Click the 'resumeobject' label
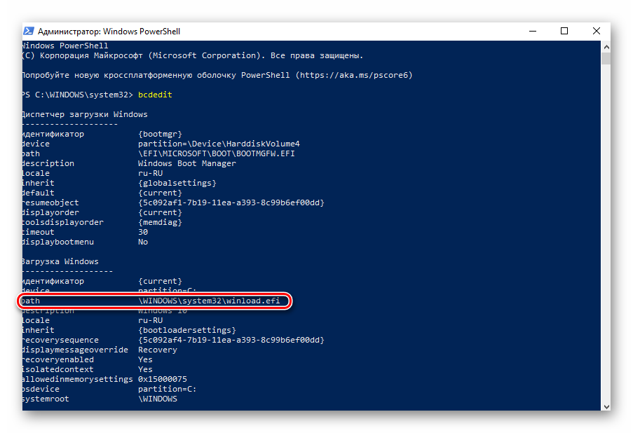The image size is (633, 433). 50,203
